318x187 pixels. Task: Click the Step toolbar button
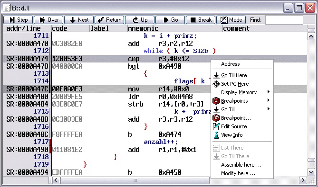[x=18, y=20]
